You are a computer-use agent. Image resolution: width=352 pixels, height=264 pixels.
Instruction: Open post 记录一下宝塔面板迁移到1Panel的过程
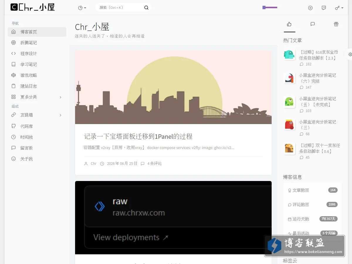[138, 136]
